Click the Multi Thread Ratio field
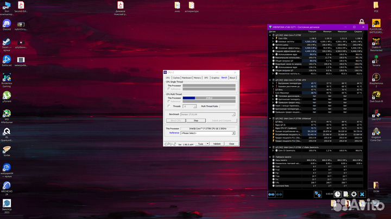Screen dimensions: 391x219 tap(228, 107)
